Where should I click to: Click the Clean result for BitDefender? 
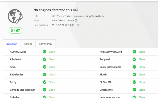[52, 74]
